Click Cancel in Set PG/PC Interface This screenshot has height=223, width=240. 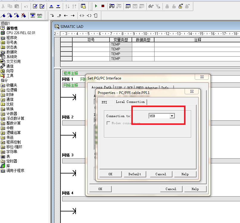click(171, 189)
